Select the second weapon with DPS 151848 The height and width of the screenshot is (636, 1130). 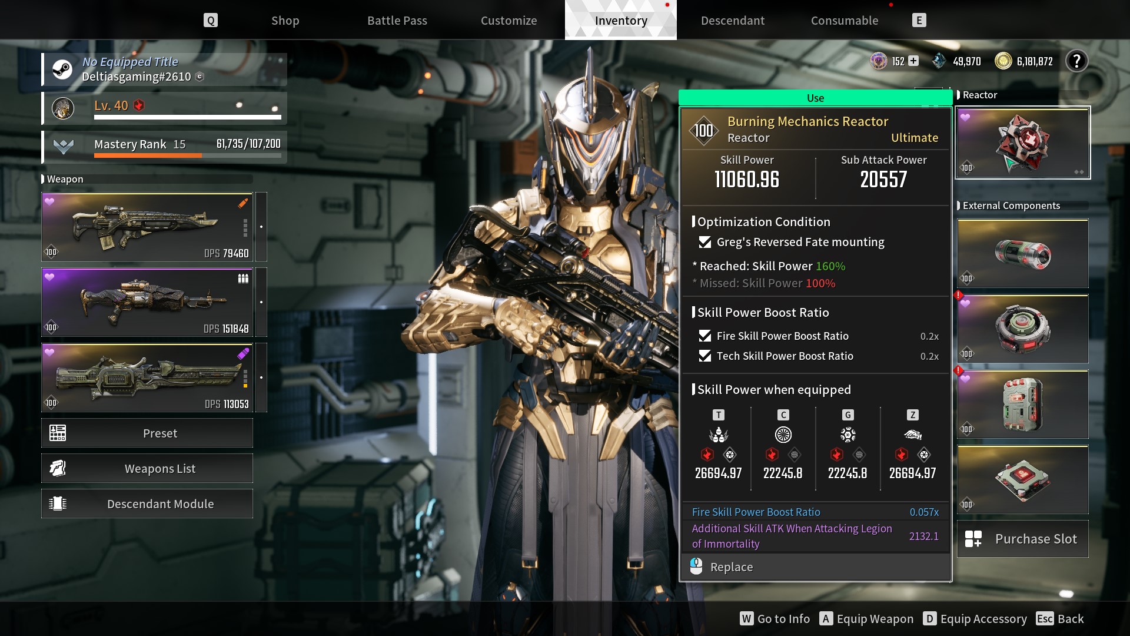[147, 302]
